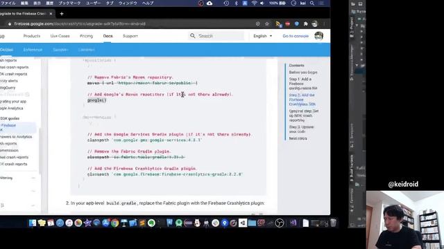Image resolution: width=444 pixels, height=249 pixels.
Task: Click in the Firebase Search field
Action: [216, 36]
